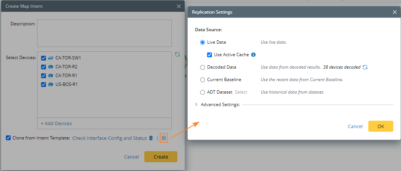Click the trash icon to delete intent template

click(151, 138)
